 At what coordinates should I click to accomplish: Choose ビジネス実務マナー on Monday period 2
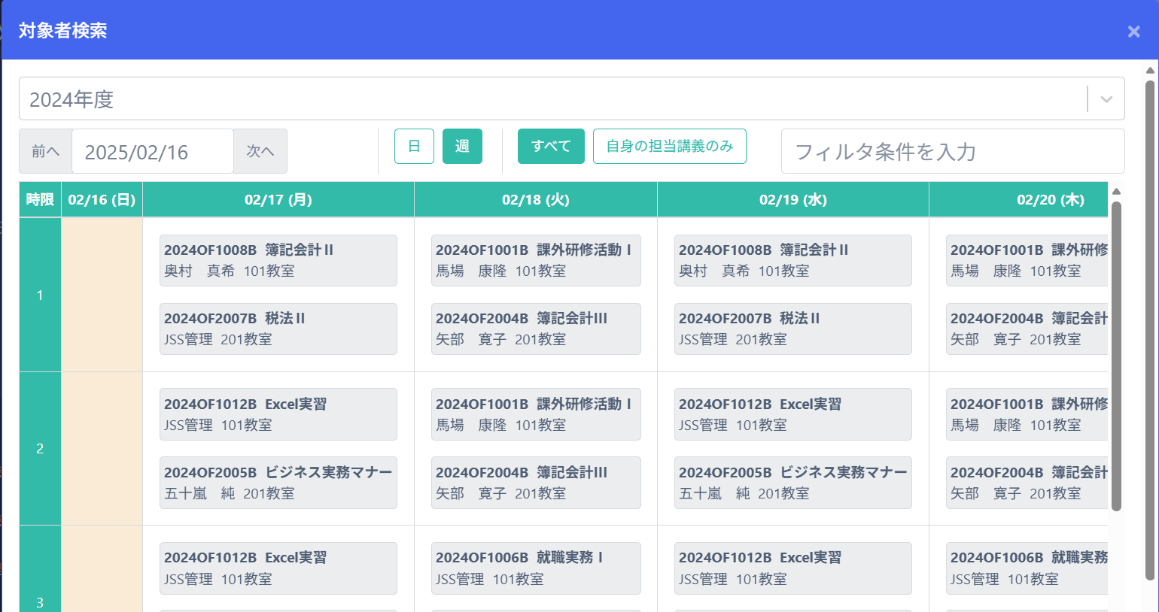tap(278, 483)
